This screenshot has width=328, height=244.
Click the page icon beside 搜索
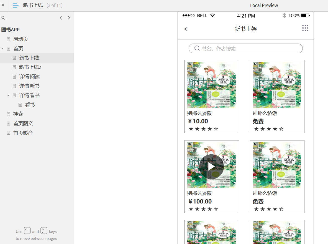click(x=8, y=114)
